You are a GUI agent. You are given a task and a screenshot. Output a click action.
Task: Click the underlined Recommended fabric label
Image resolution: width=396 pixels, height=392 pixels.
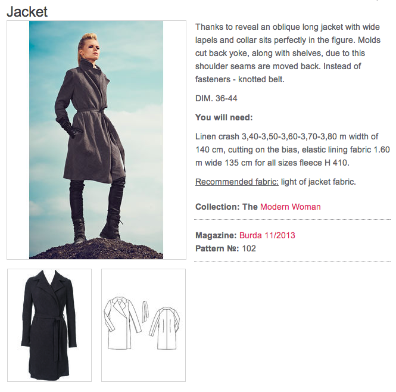coord(237,182)
